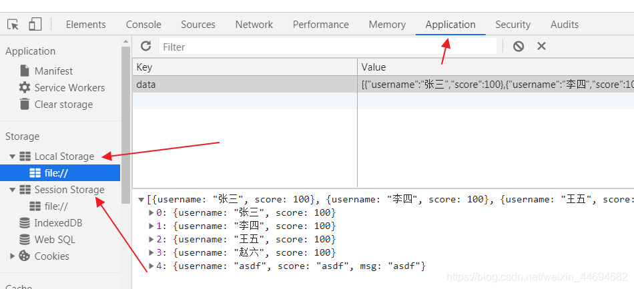Image resolution: width=634 pixels, height=289 pixels.
Task: Toggle the device toolbar icon
Action: pyautogui.click(x=35, y=24)
